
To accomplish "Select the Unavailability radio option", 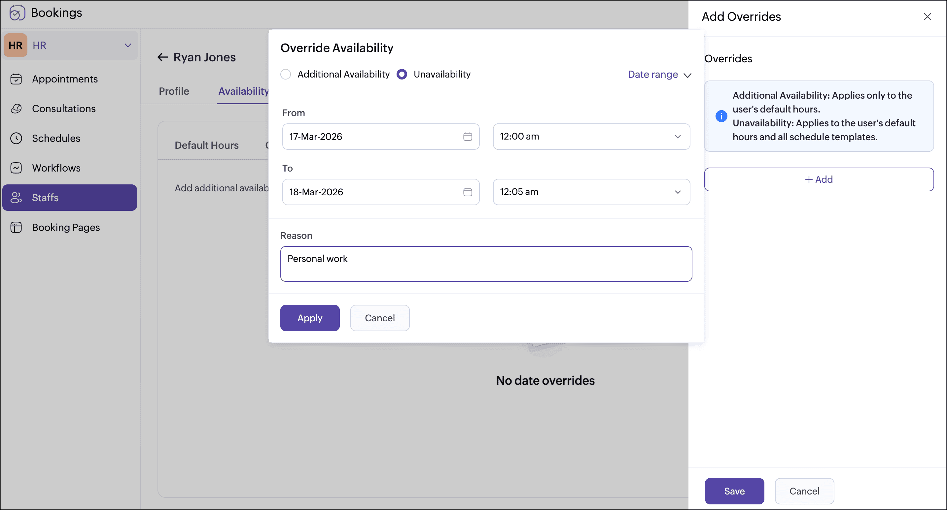I will [x=402, y=74].
